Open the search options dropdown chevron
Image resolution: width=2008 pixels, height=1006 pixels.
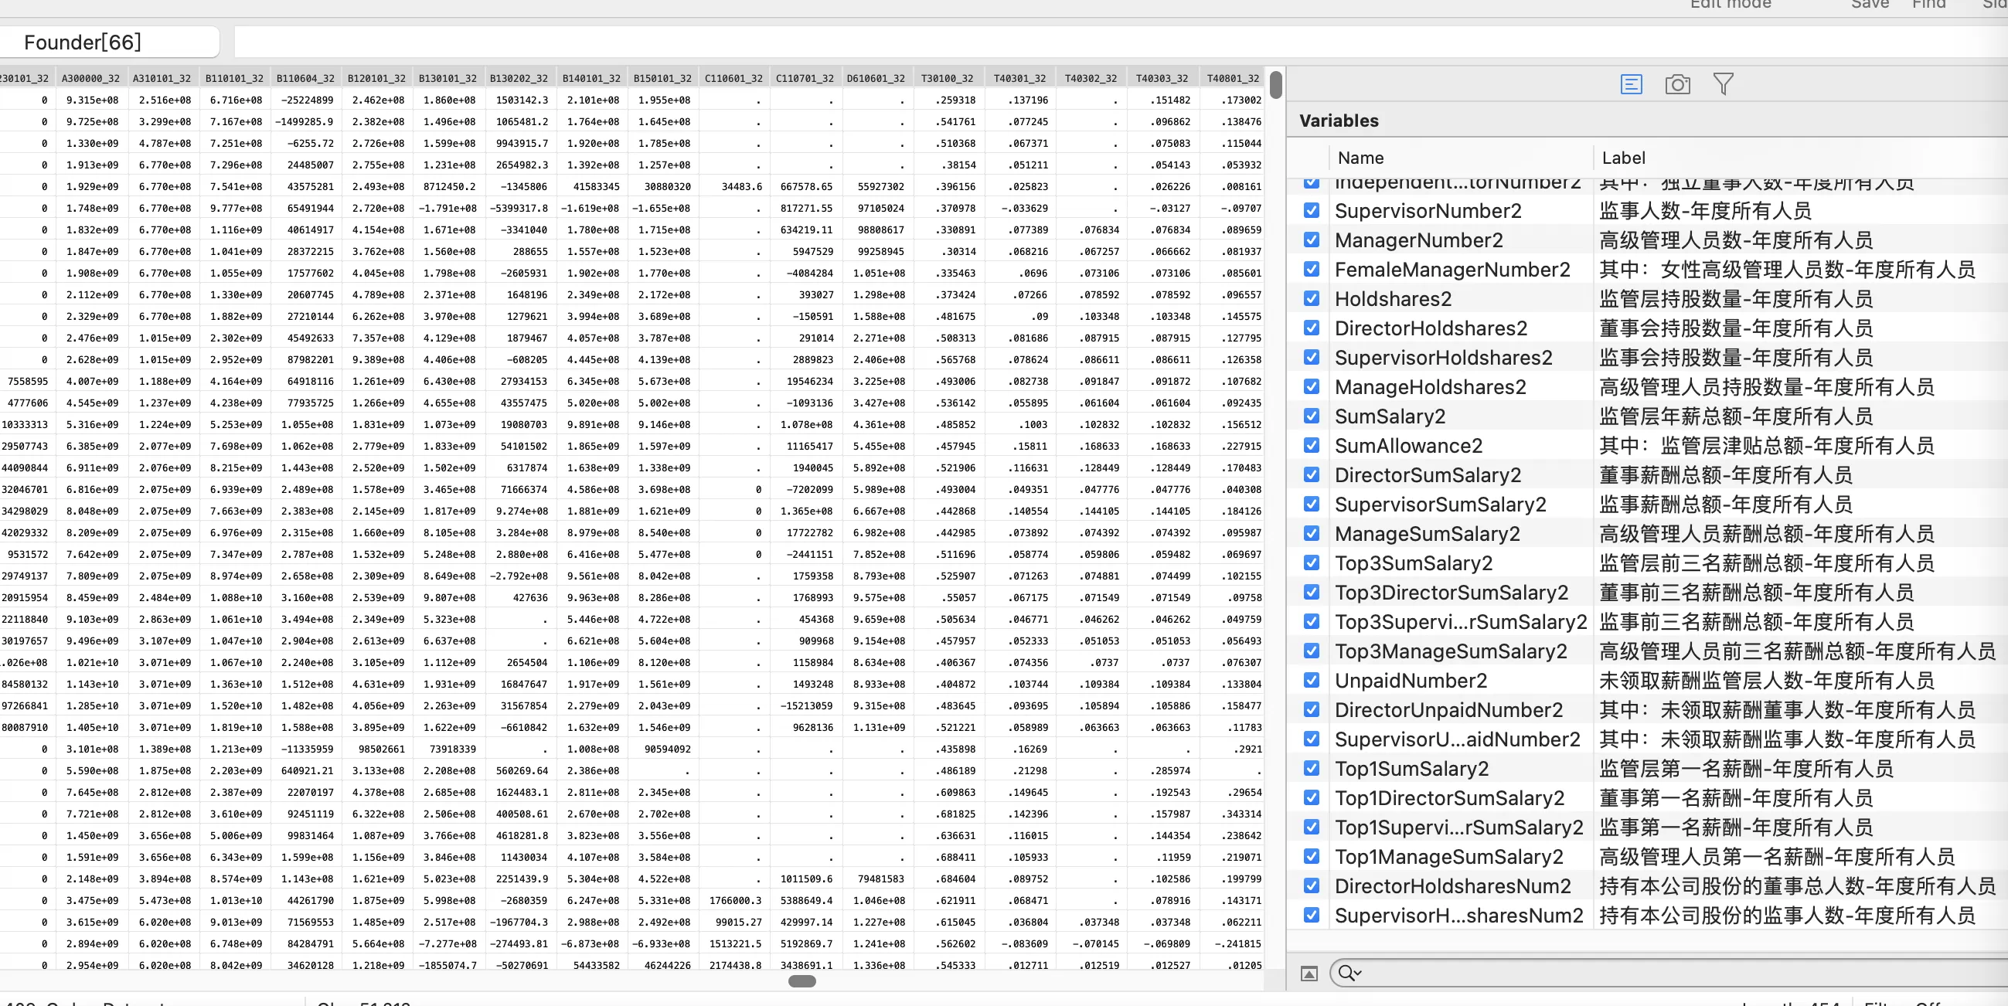[1359, 974]
